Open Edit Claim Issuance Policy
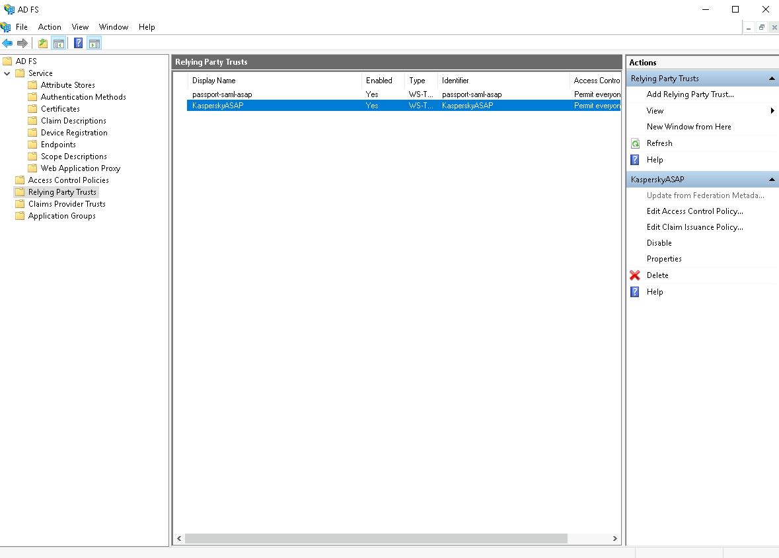This screenshot has width=779, height=558. pos(694,227)
